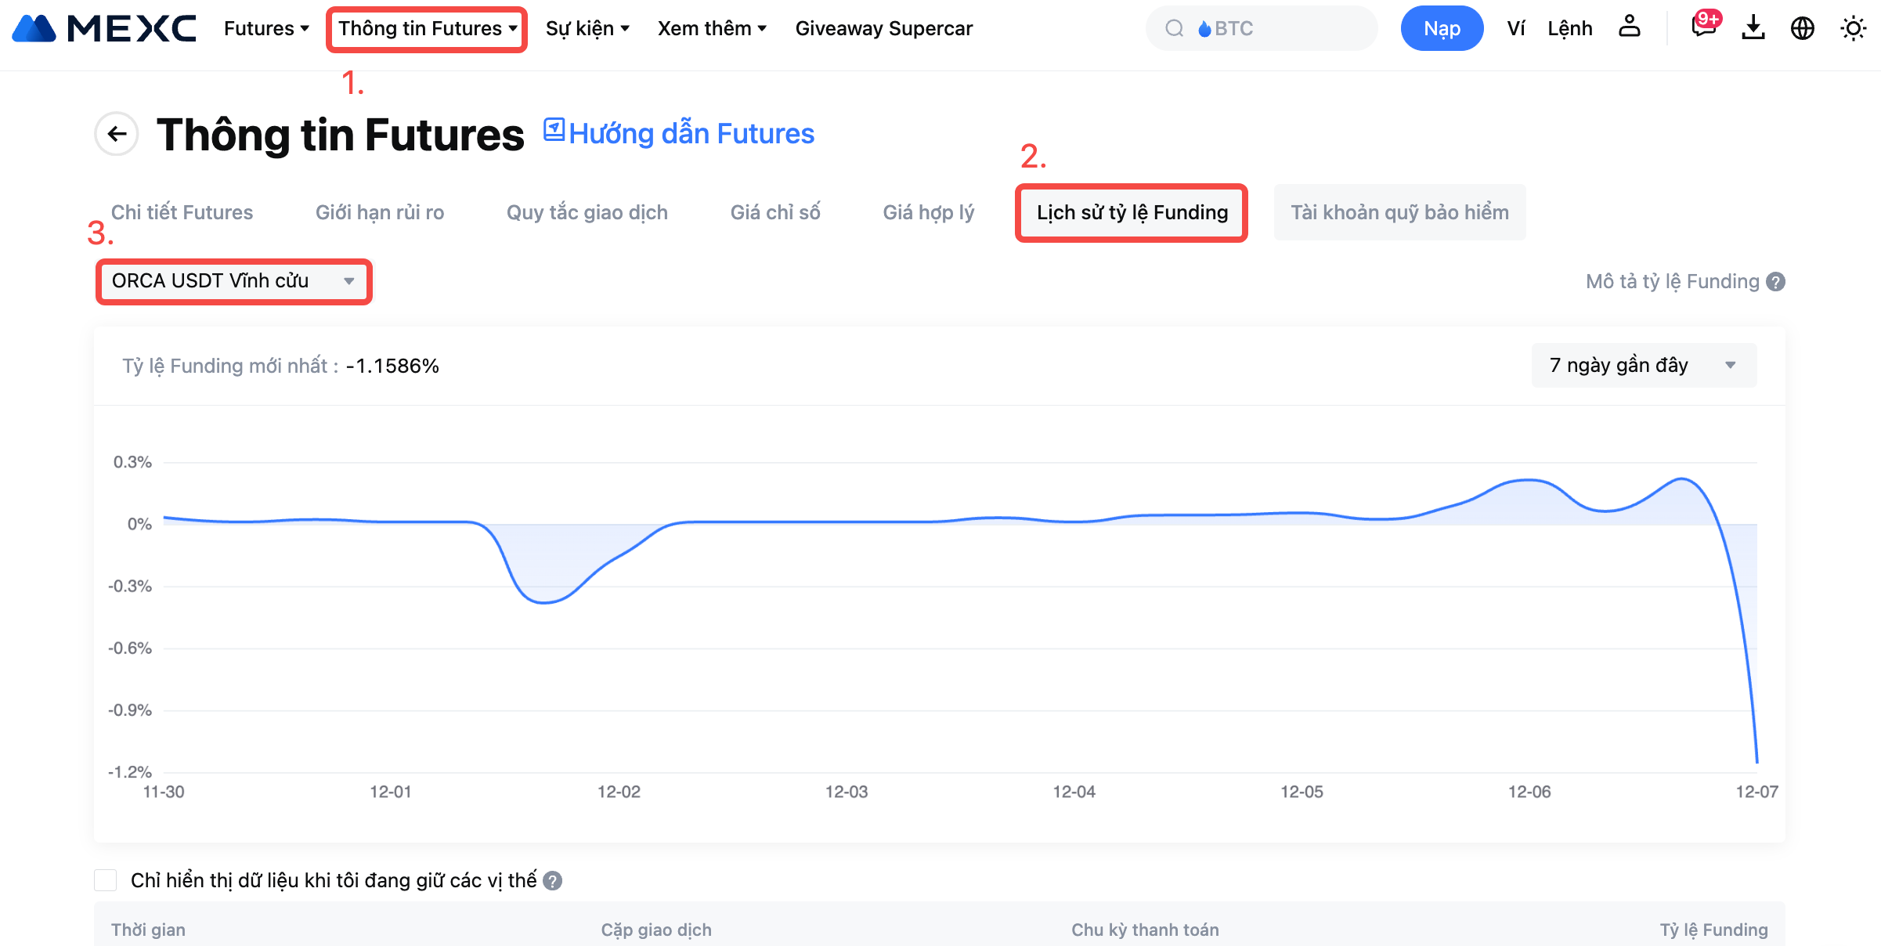Open the Tài khoản quỹ bảo hiểm tab
Viewport: 1881px width, 946px height.
1399,212
